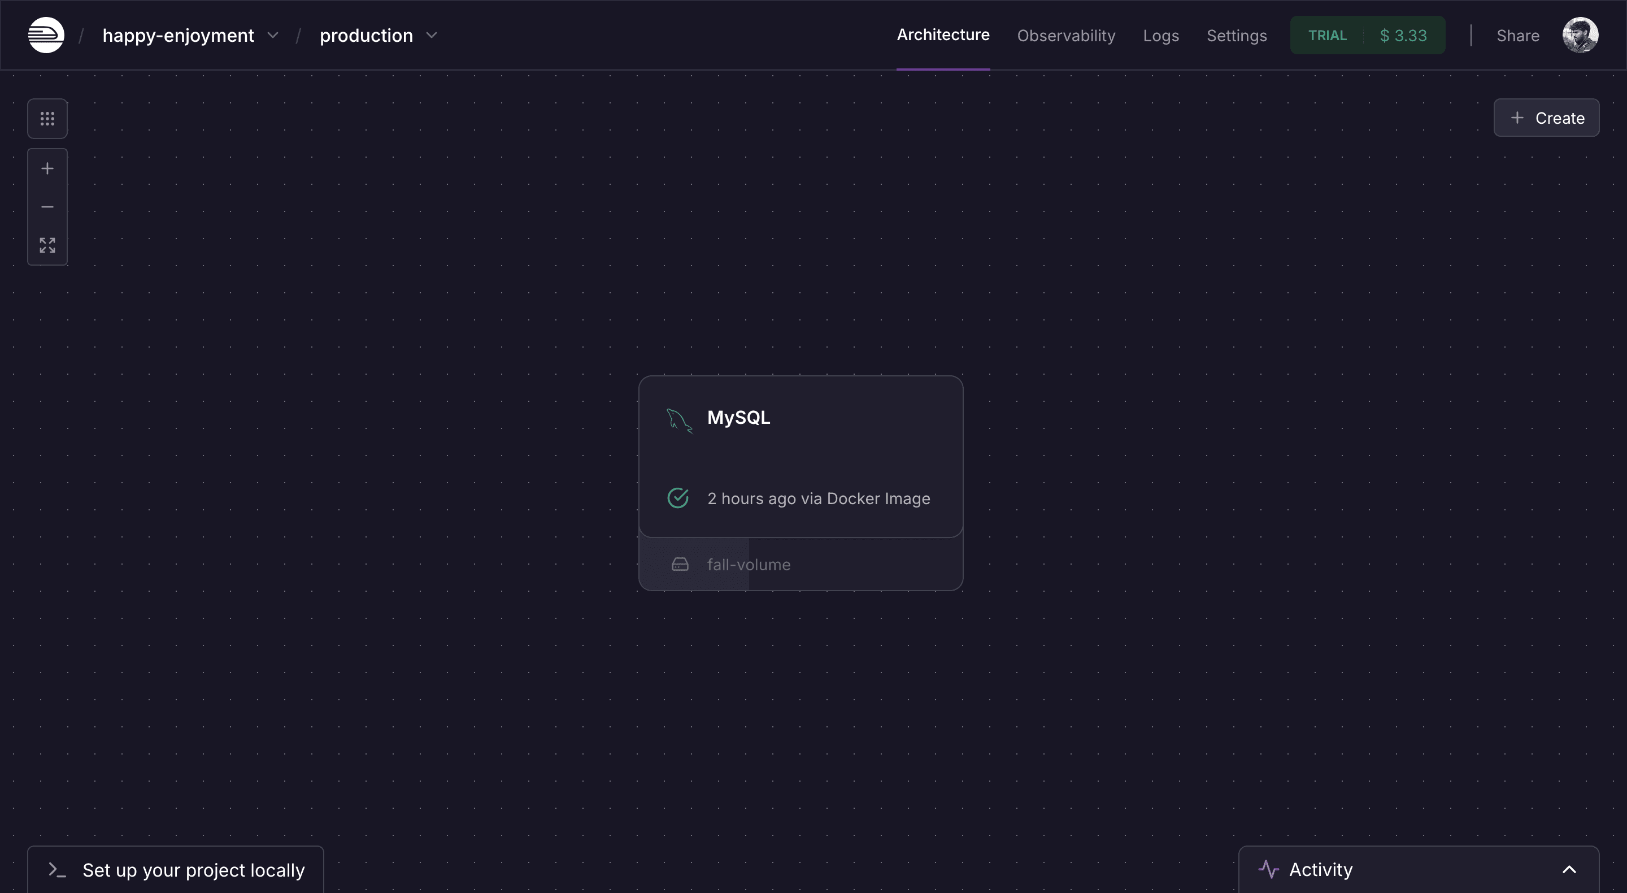Go to the Logs tab
Image resolution: width=1627 pixels, height=893 pixels.
[x=1161, y=36]
